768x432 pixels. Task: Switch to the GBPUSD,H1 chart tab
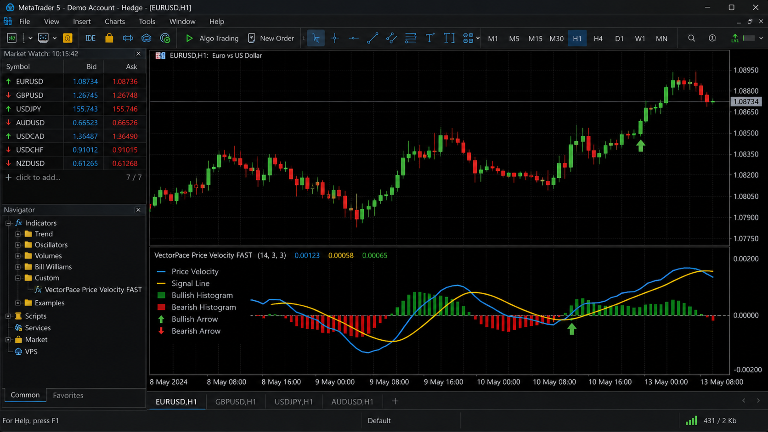(x=236, y=402)
